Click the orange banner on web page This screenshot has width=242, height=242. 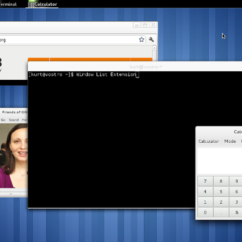pos(90,59)
